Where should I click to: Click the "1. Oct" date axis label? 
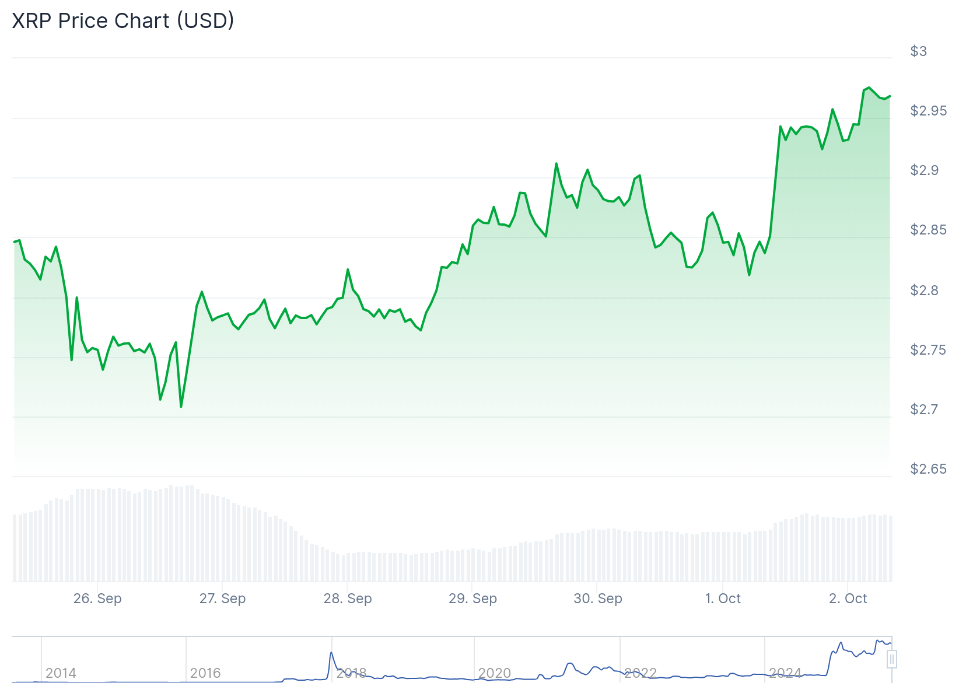point(723,598)
